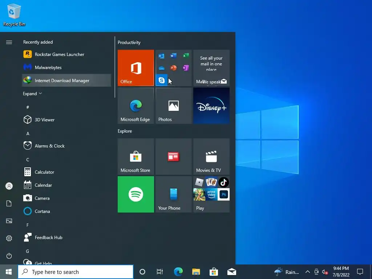Click the Office tile
Screen dimensions: 372x279
(x=136, y=68)
